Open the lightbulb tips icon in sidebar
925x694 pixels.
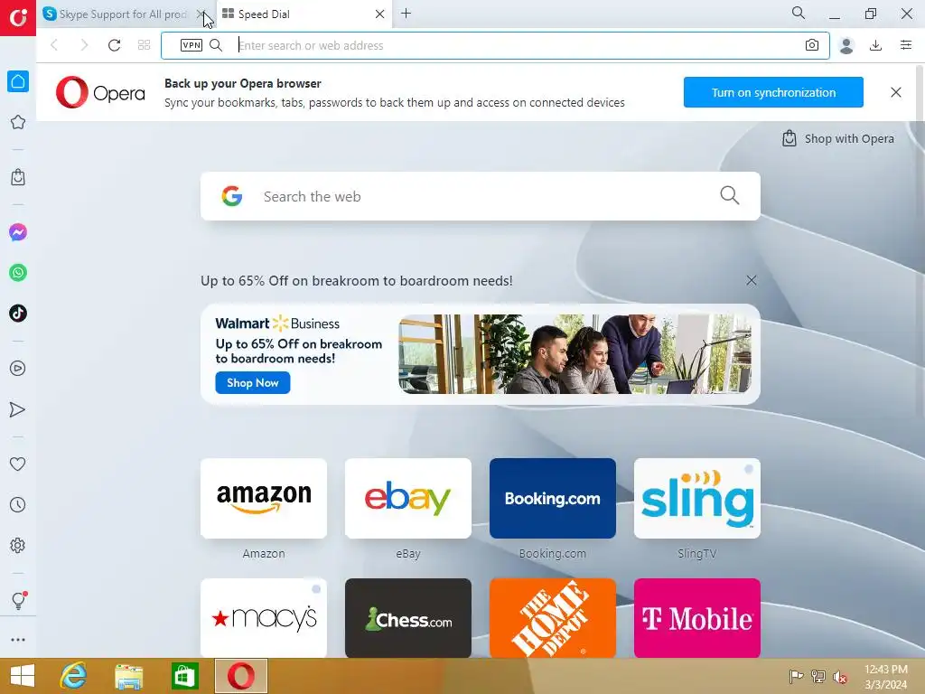click(18, 600)
